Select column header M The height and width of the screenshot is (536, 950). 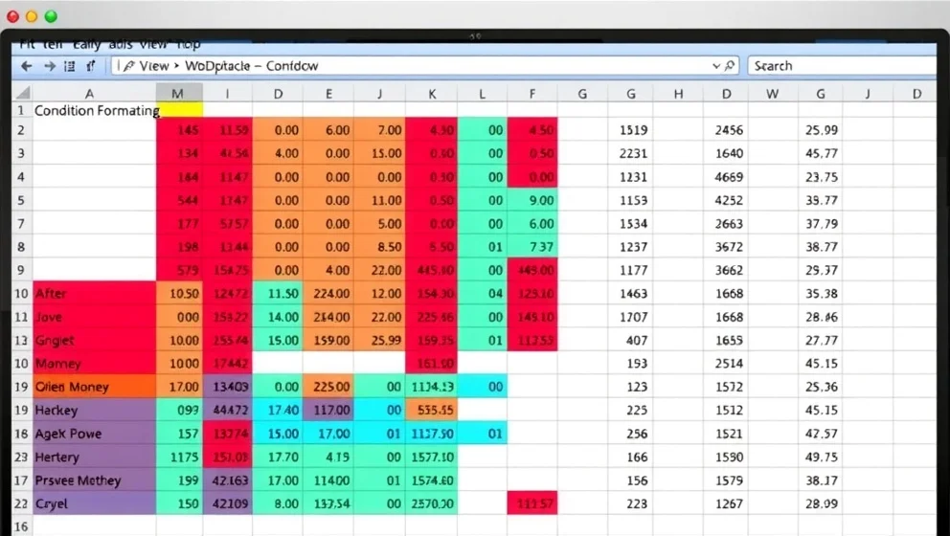pos(178,94)
